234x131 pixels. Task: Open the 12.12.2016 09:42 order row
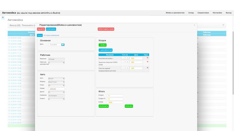pos(15,123)
